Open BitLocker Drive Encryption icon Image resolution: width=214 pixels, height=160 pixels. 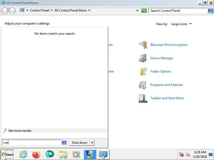point(143,45)
